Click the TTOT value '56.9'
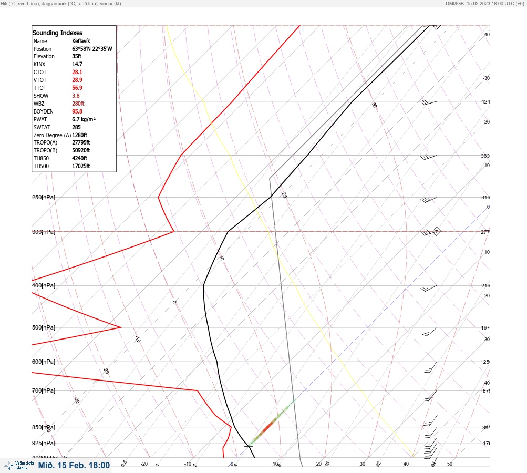This screenshot has height=473, width=527. (x=77, y=88)
